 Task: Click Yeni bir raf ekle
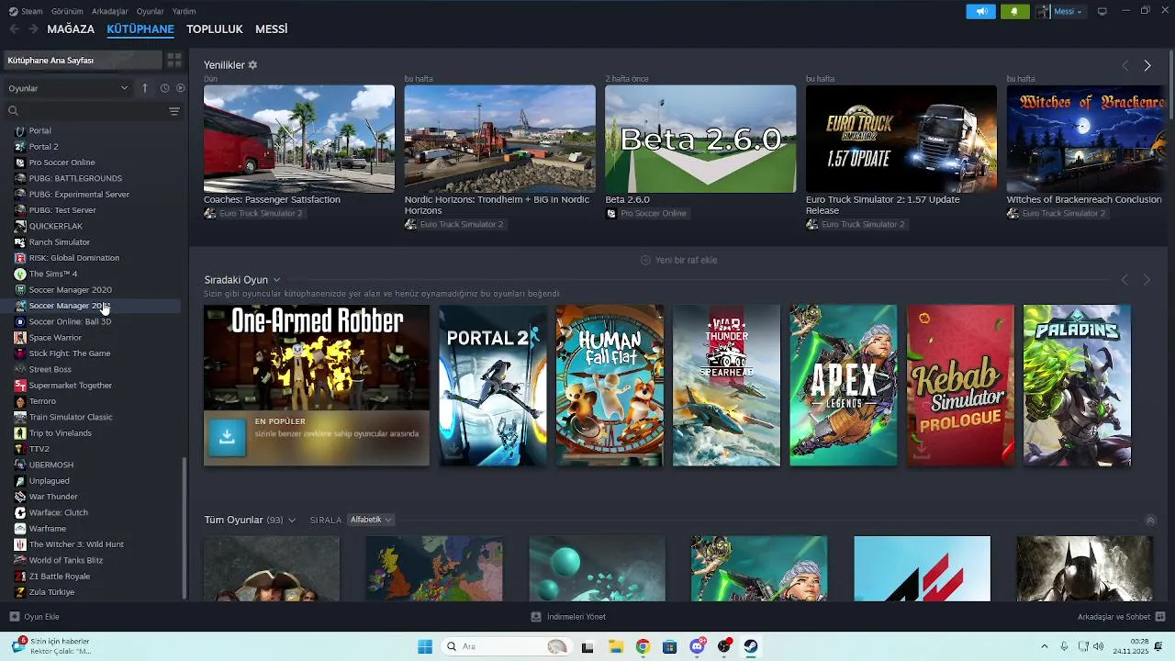678,260
